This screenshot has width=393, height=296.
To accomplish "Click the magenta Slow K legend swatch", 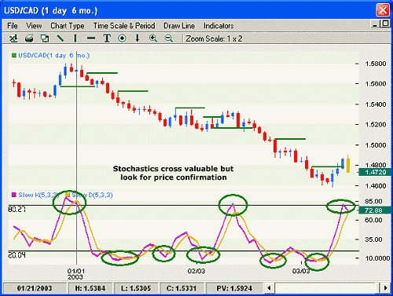I will (14, 195).
